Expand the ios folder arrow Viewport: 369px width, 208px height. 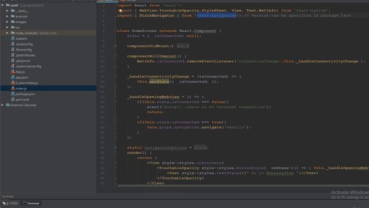point(7,27)
